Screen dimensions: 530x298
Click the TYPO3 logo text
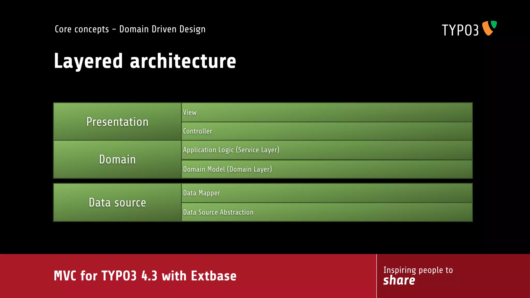click(460, 30)
